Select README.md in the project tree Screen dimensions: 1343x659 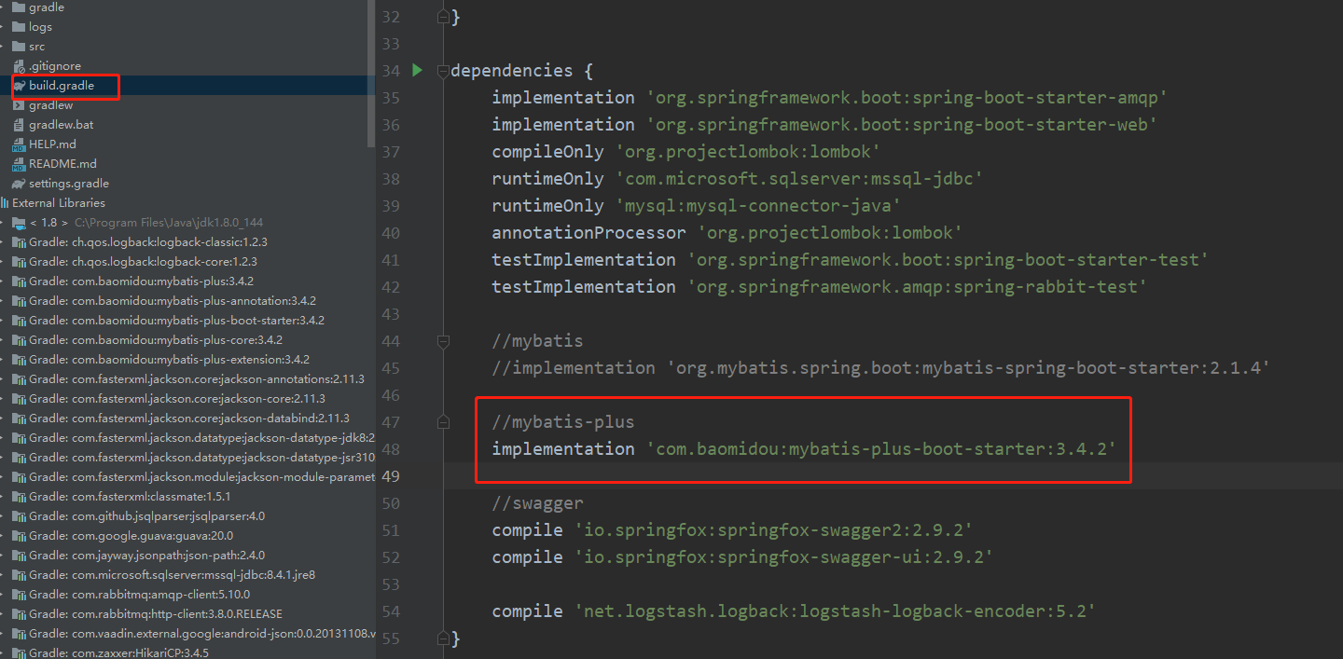(x=62, y=164)
